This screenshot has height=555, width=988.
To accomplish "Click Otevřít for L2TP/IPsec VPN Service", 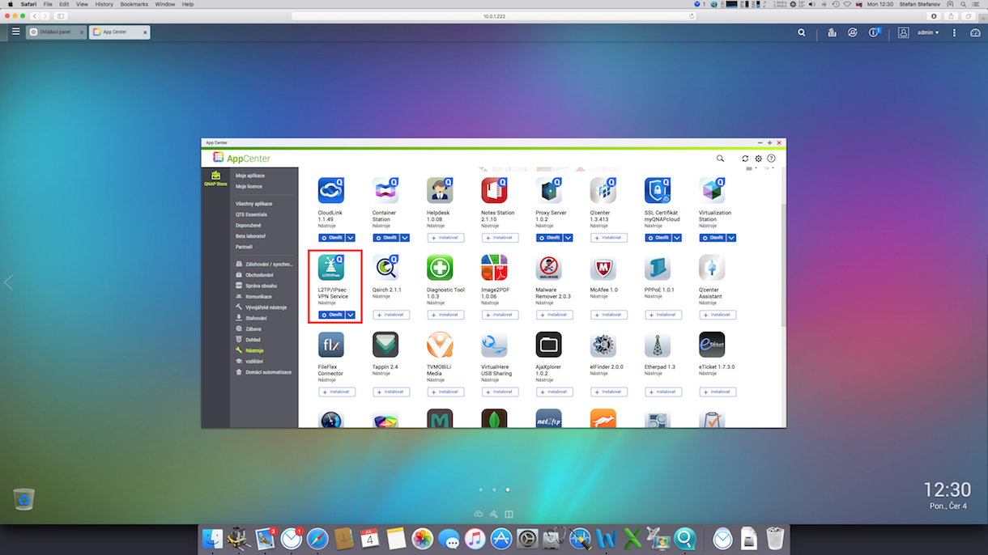I will click(x=331, y=315).
